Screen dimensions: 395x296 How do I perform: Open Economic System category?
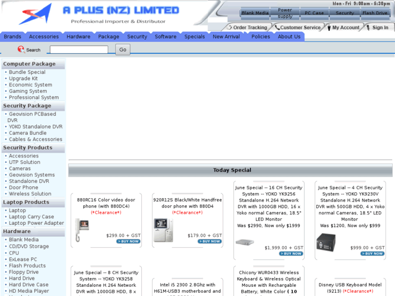point(30,85)
